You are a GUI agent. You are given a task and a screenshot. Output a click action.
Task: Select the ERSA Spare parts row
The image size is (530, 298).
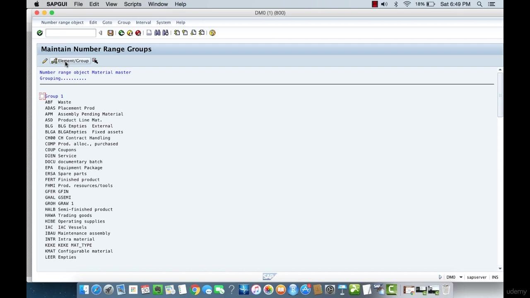tap(66, 174)
